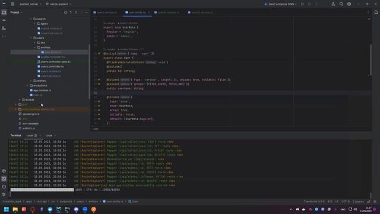Screen dimensions: 380x214
Task: Open the Terminal tool window icon
Action: (4, 179)
